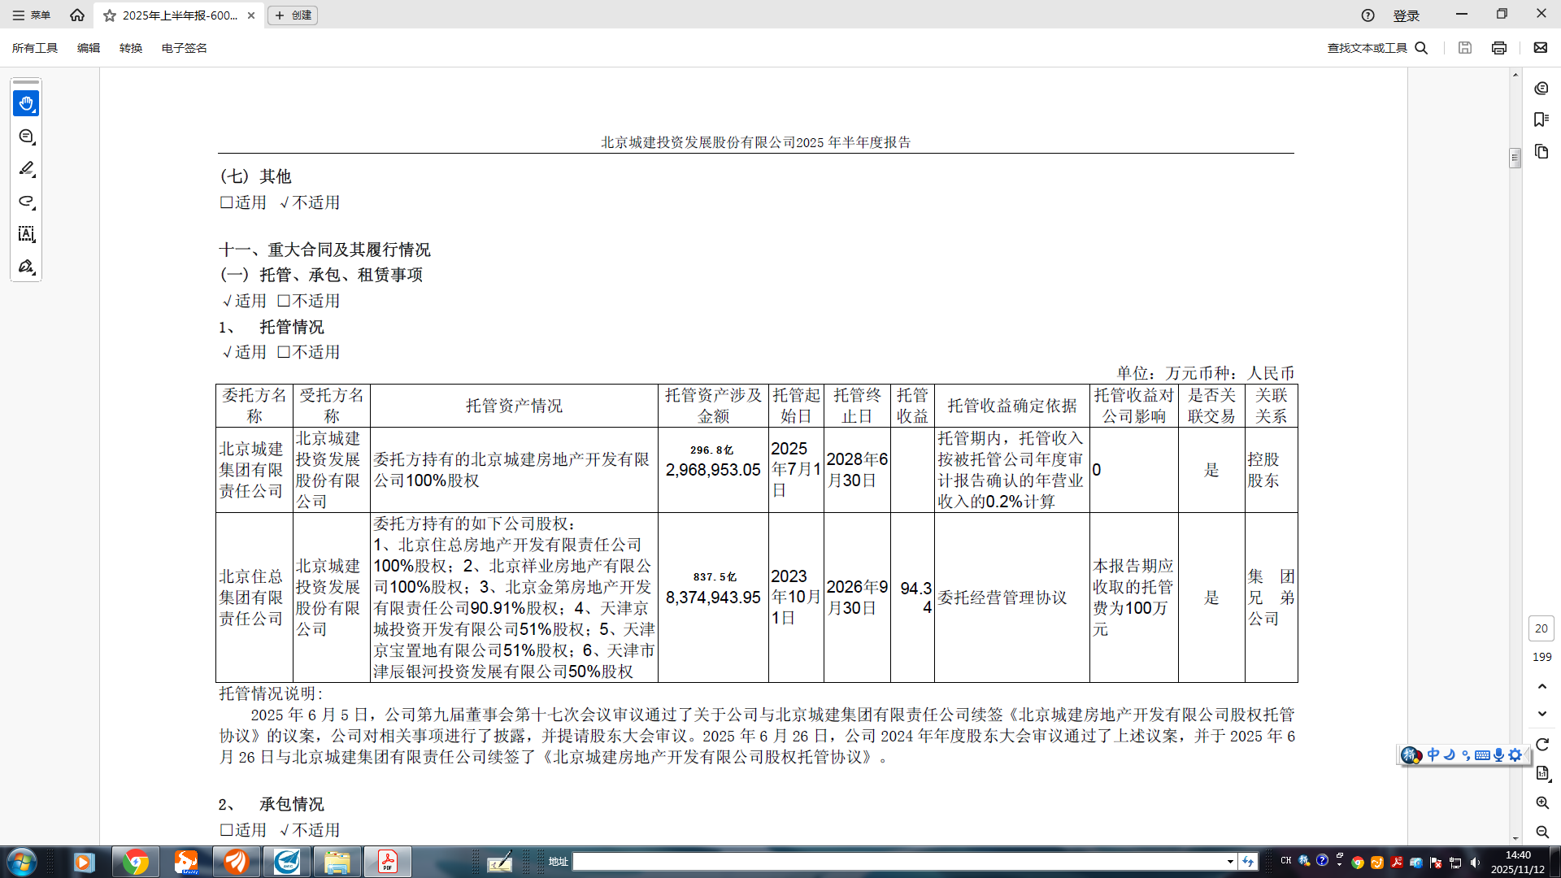Viewport: 1561px width, 878px height.
Task: Switch to the 2025年上半年报 tab
Action: [179, 15]
